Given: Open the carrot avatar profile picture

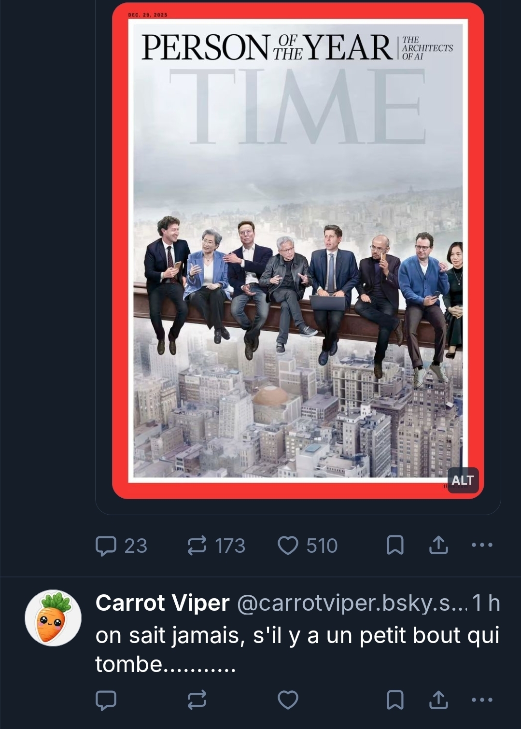Looking at the screenshot, I should (53, 617).
